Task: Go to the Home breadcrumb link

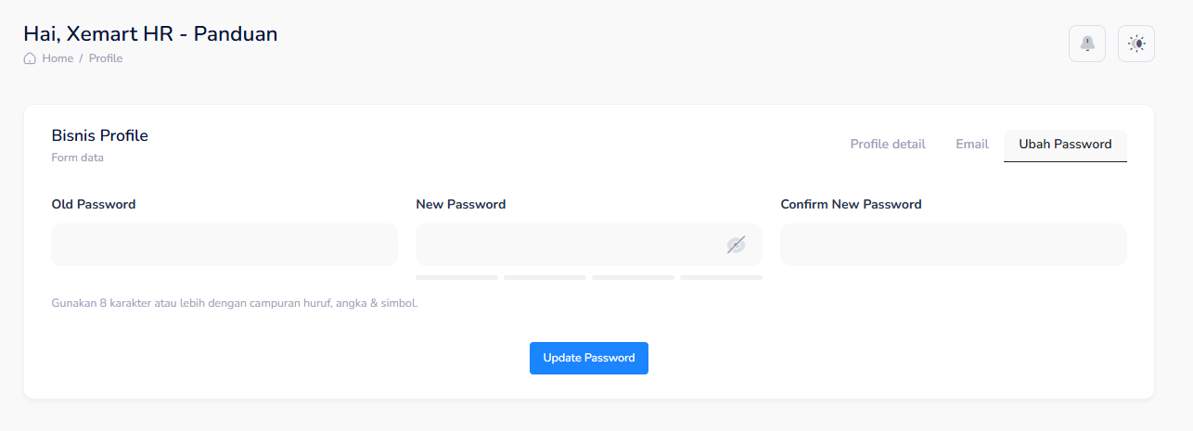Action: [58, 58]
